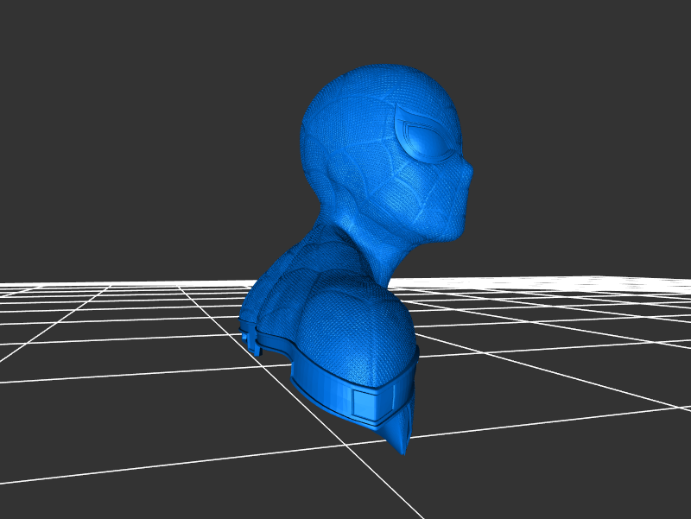
Task: Click the chin of the bust
Action: click(x=449, y=231)
